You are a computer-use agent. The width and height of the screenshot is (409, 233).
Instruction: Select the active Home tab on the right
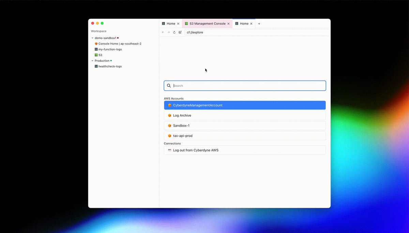[244, 24]
